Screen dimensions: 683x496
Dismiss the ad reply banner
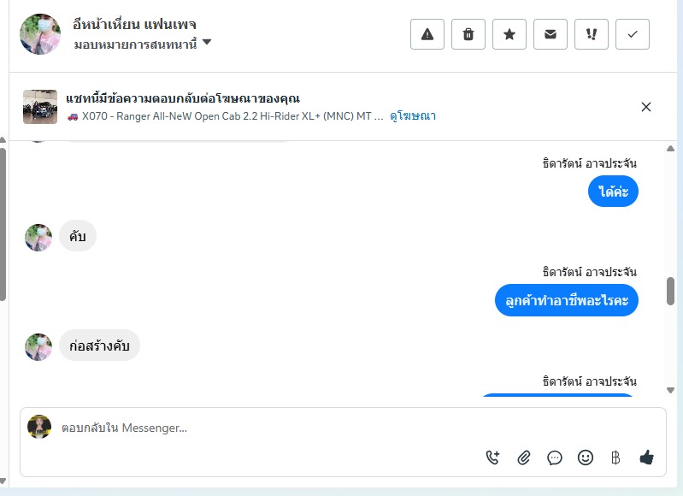point(646,107)
